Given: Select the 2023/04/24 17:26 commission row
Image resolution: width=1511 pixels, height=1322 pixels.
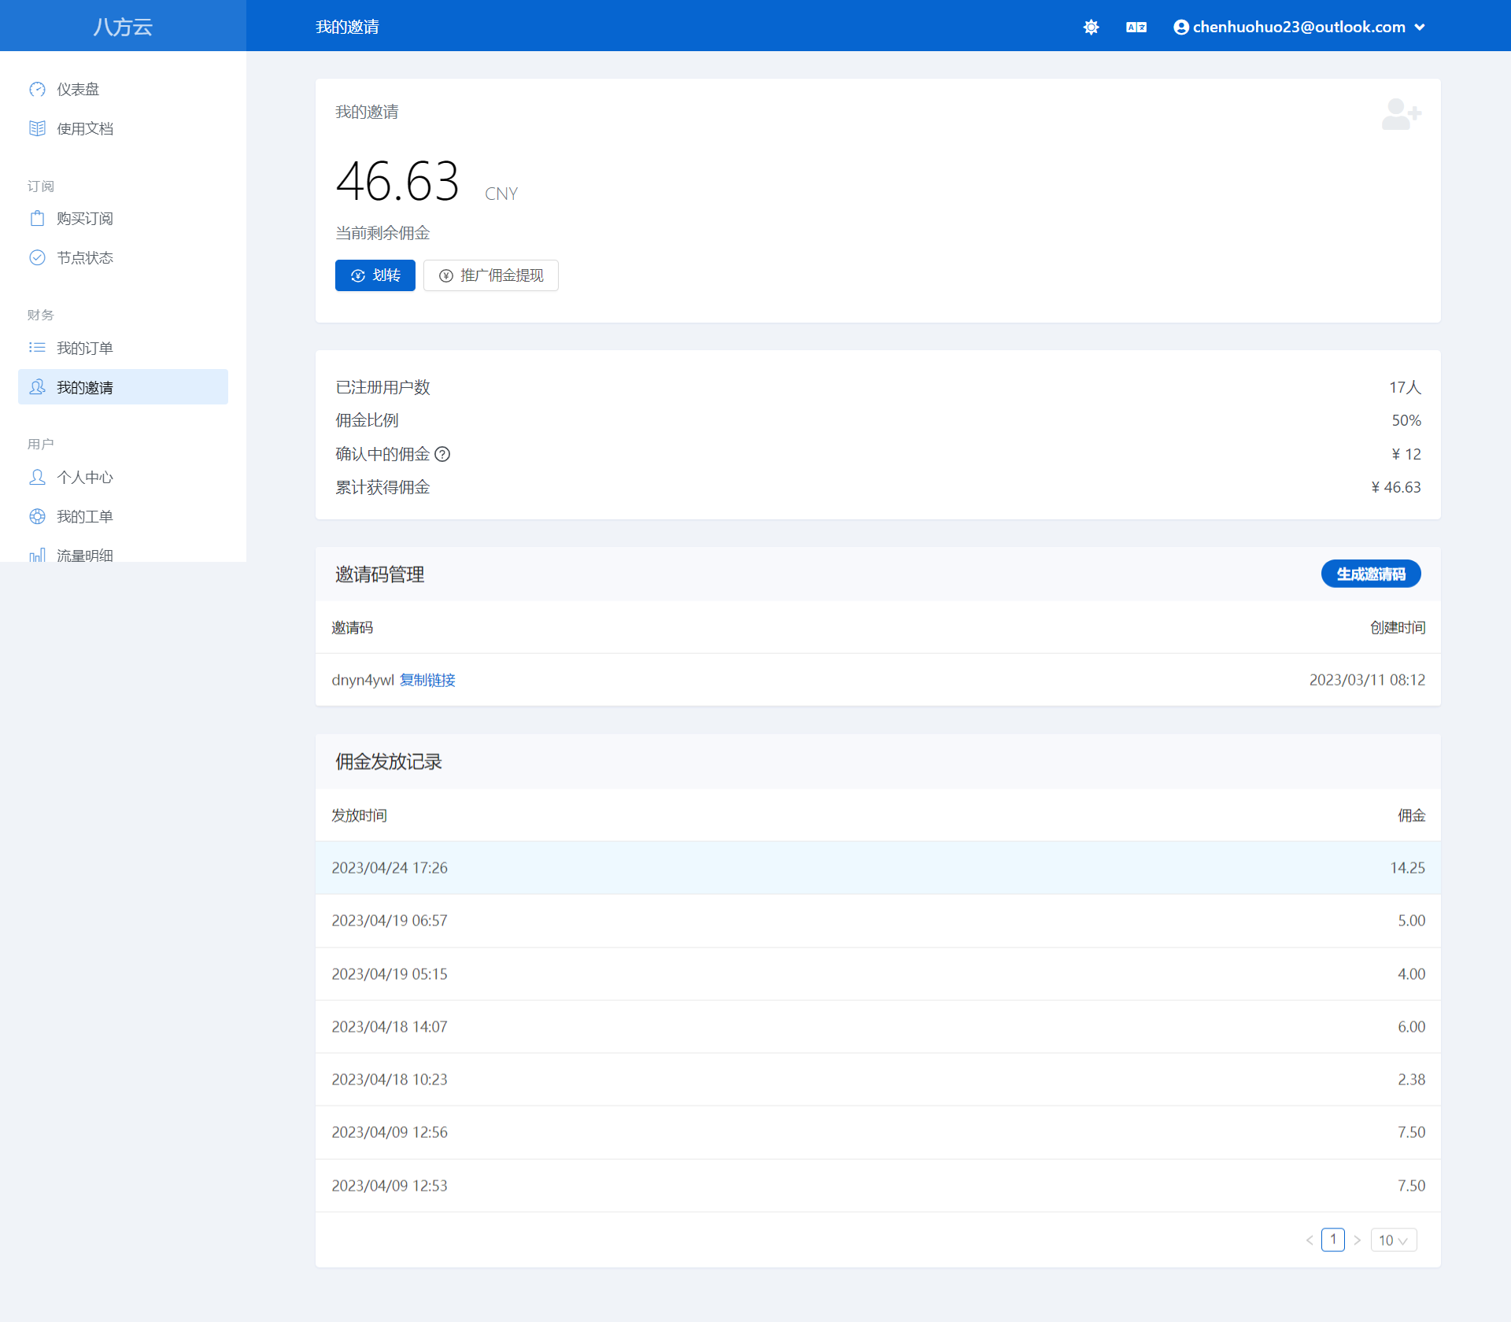Looking at the screenshot, I should point(877,868).
